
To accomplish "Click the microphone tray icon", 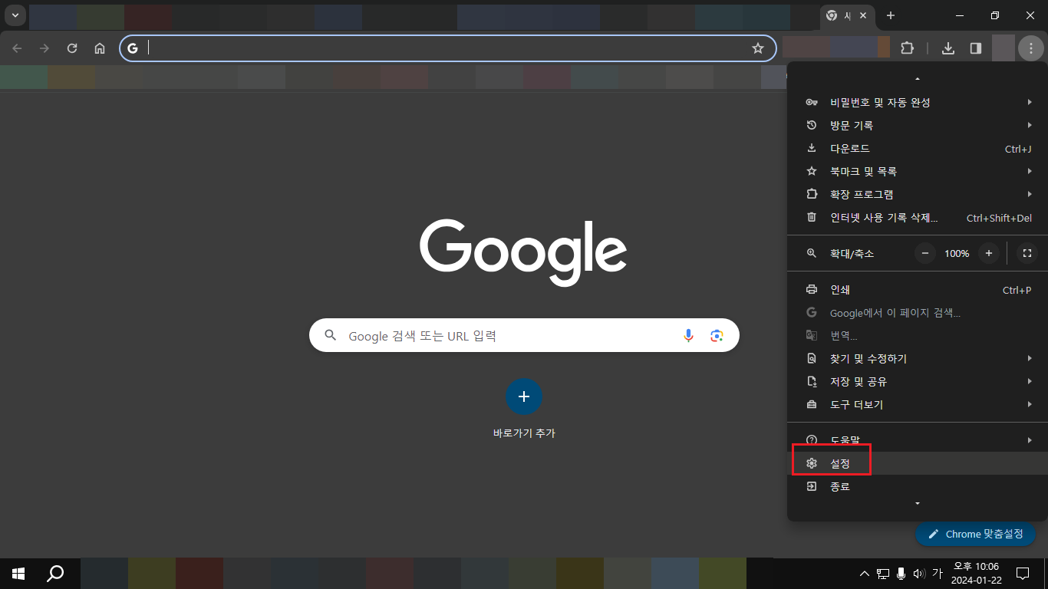I will click(901, 574).
